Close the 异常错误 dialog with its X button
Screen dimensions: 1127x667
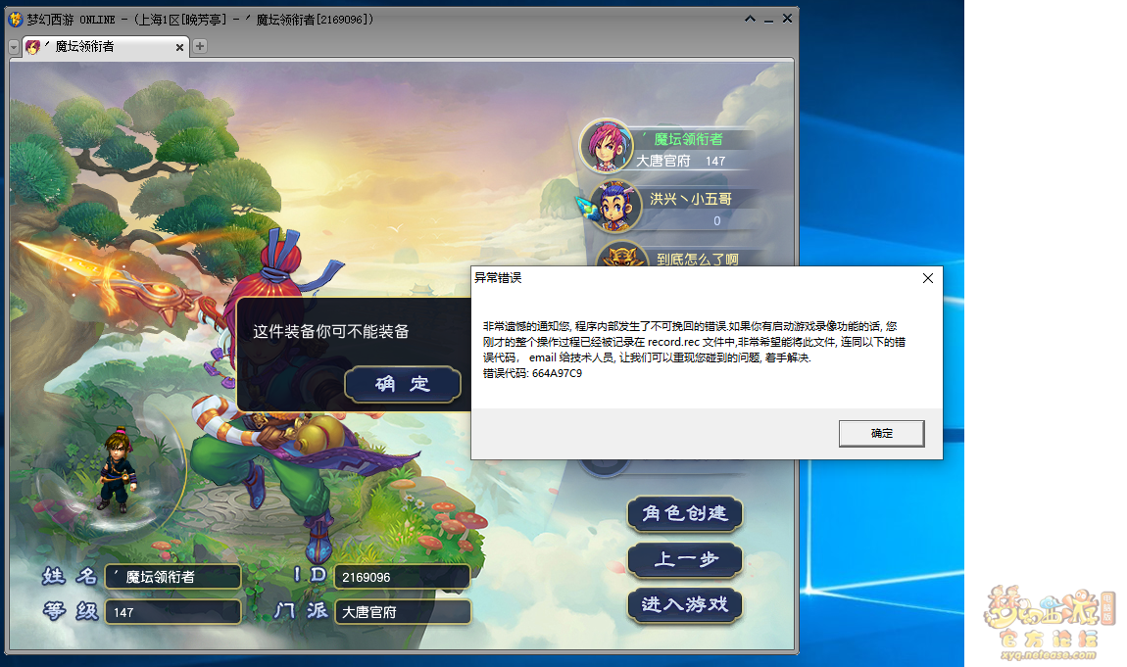coord(928,278)
